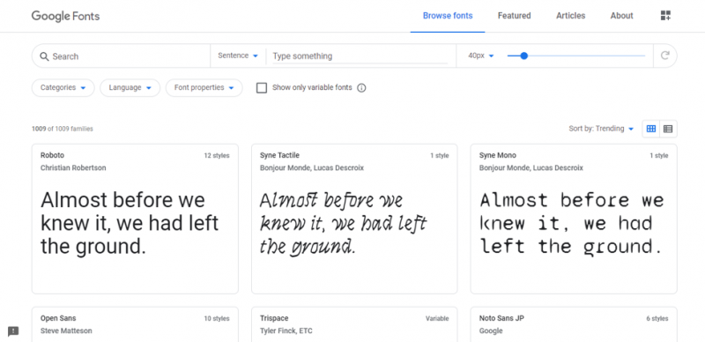Screen dimensions: 705x342
Task: Click the Google Fonts logo
Action: (65, 16)
